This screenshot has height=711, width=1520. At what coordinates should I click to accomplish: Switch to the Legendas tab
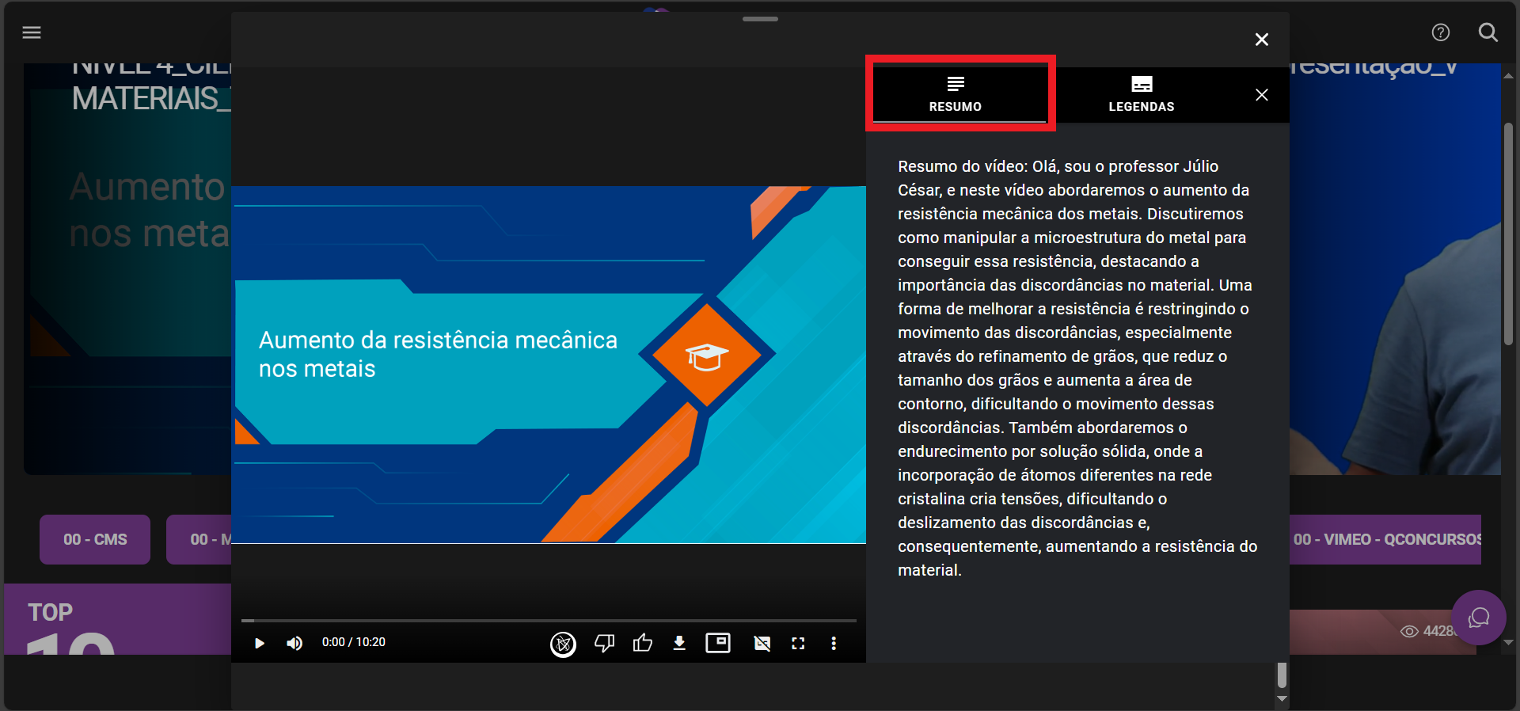[x=1142, y=94]
